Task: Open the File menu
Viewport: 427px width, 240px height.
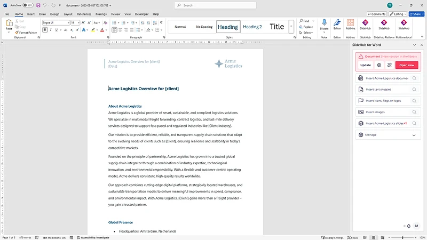Action: coord(7,14)
